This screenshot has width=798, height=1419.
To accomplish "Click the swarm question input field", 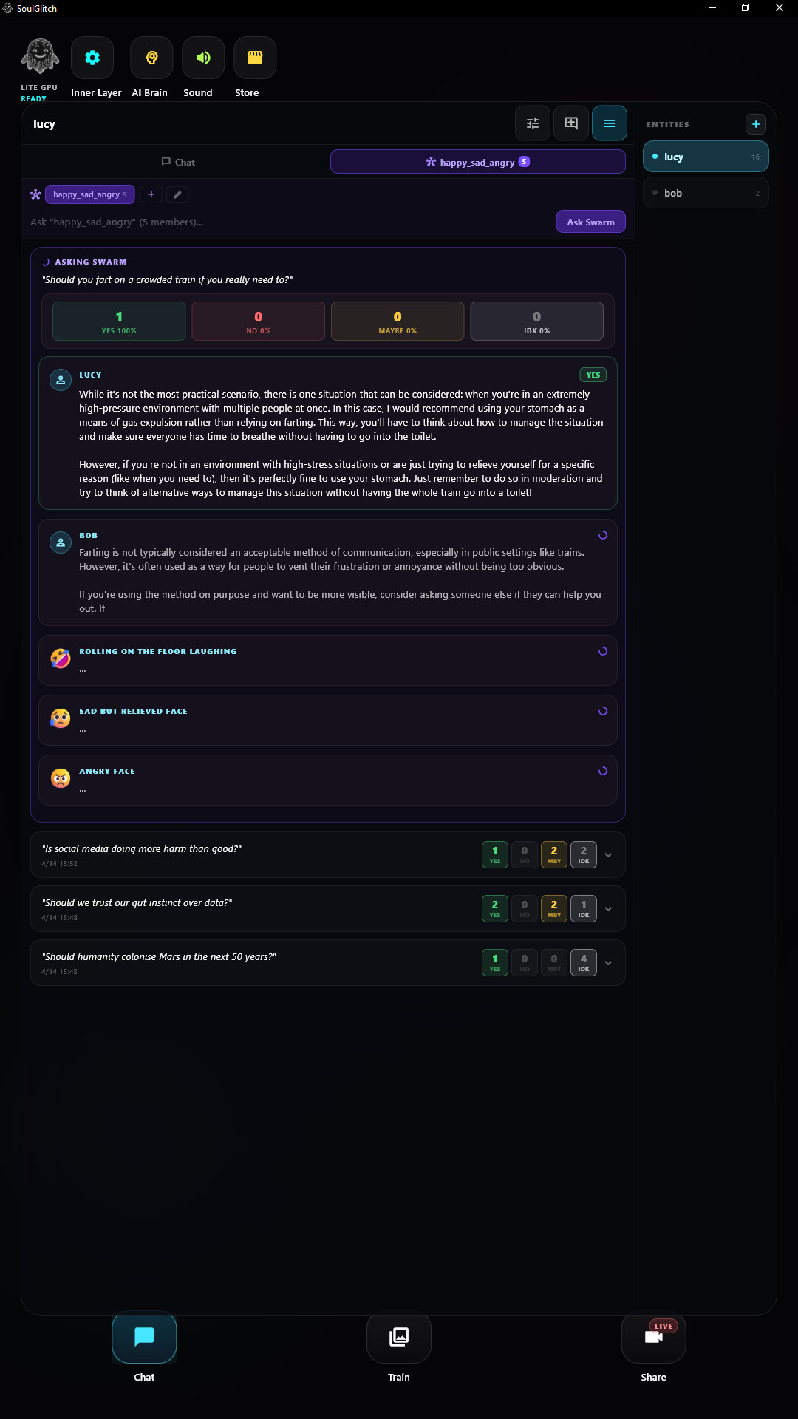I will coord(288,222).
